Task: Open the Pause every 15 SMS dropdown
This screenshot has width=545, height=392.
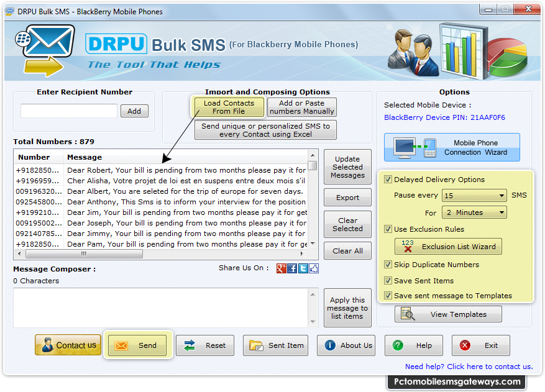Action: pos(474,195)
